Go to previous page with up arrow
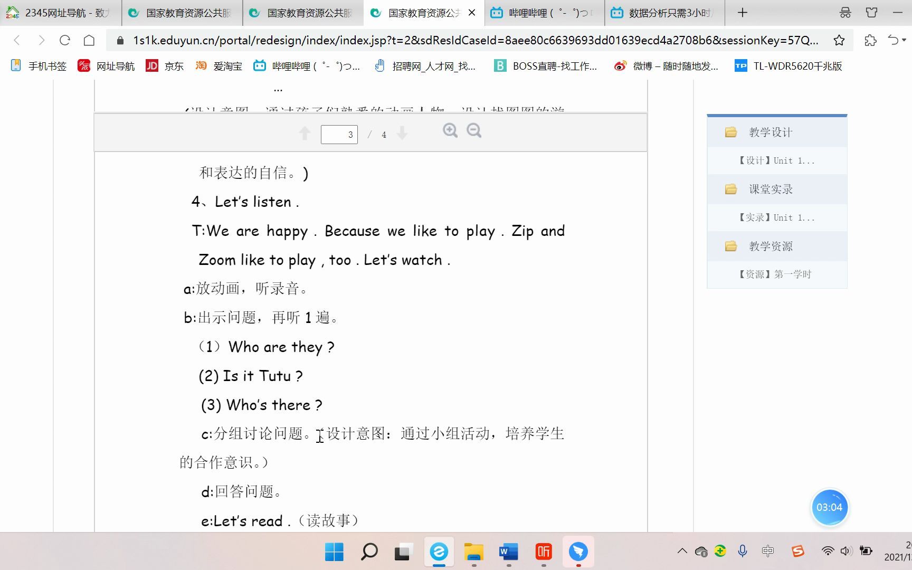The width and height of the screenshot is (912, 570). [305, 134]
